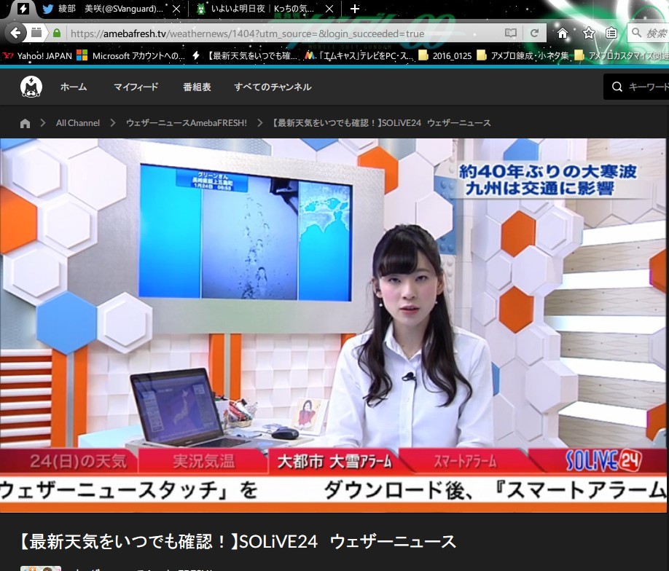Open ウェザーニュースAmebaFRESH! breadcrumb link

point(187,123)
